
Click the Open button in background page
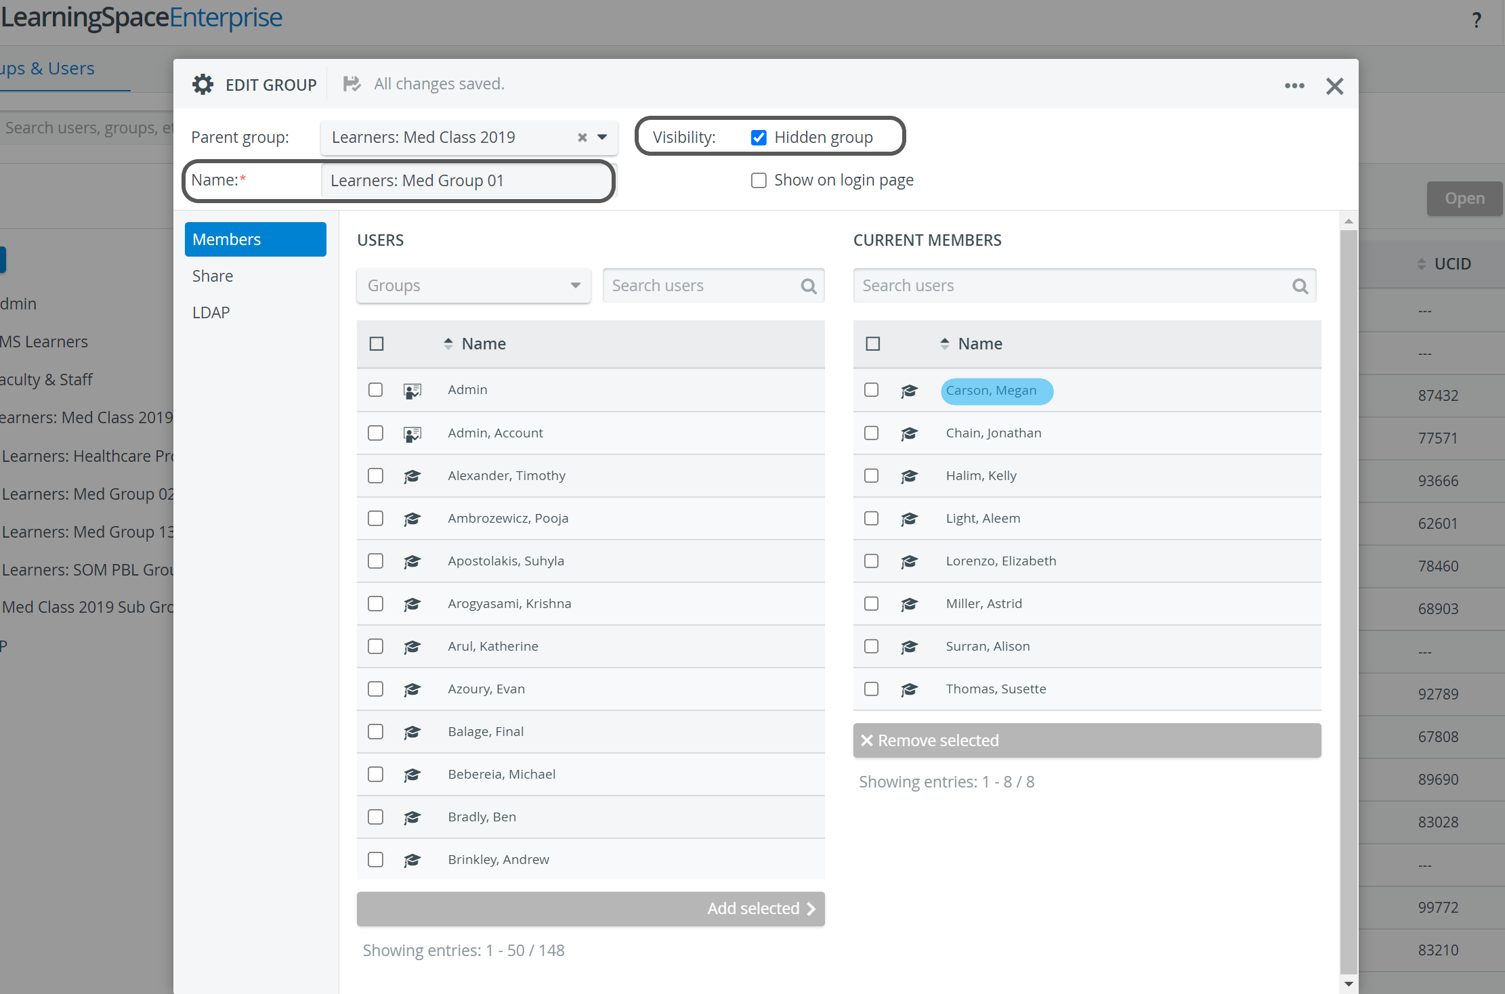coord(1464,199)
